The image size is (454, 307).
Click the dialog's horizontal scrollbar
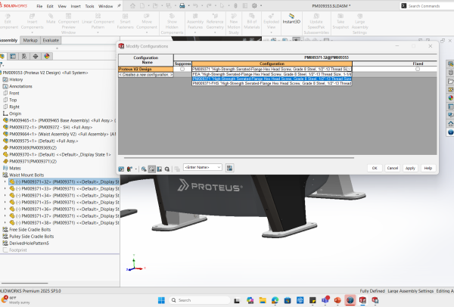239,158
